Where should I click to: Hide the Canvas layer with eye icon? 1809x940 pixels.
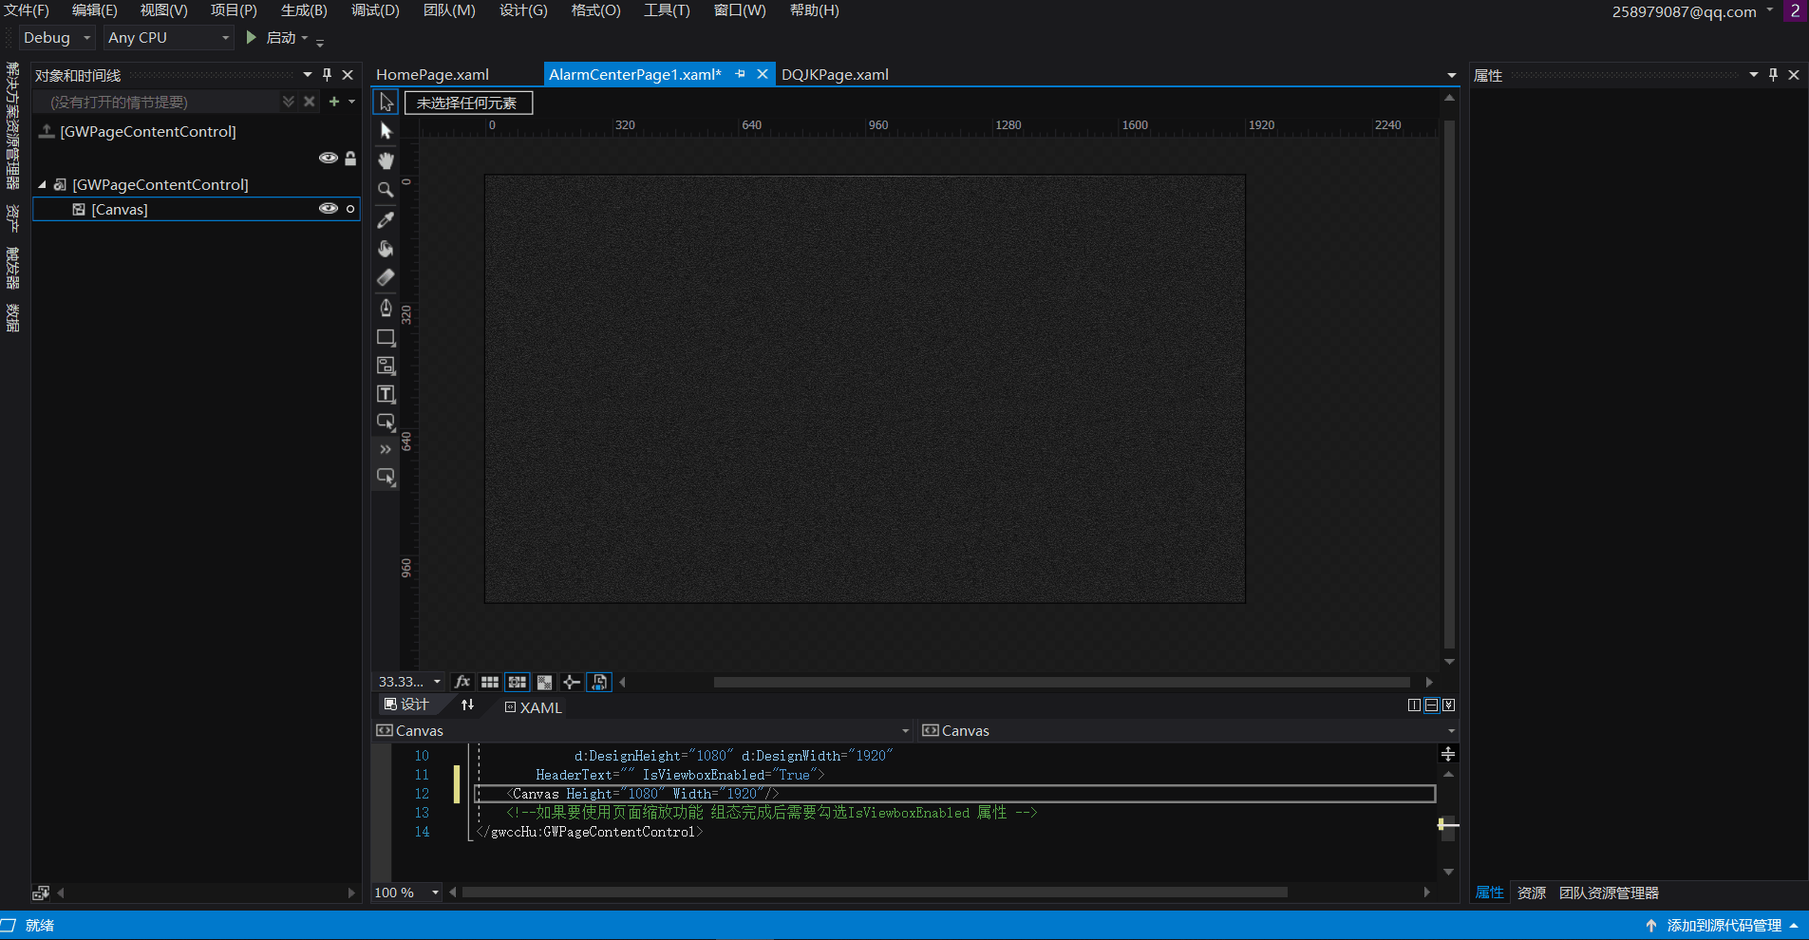click(328, 209)
